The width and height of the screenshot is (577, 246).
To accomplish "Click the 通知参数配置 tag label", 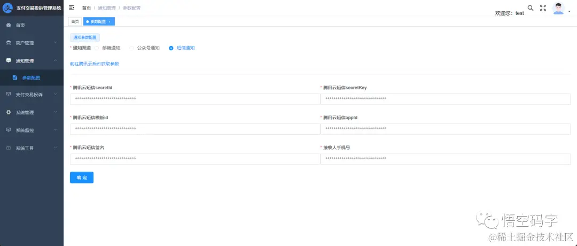I will [x=84, y=37].
